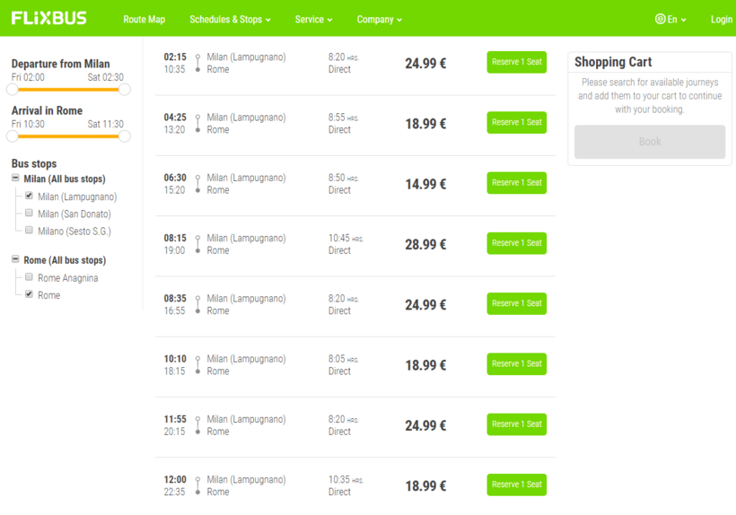The width and height of the screenshot is (736, 515).
Task: Uncheck the Milan (Lampugnano) bus stop
Action: coord(30,196)
